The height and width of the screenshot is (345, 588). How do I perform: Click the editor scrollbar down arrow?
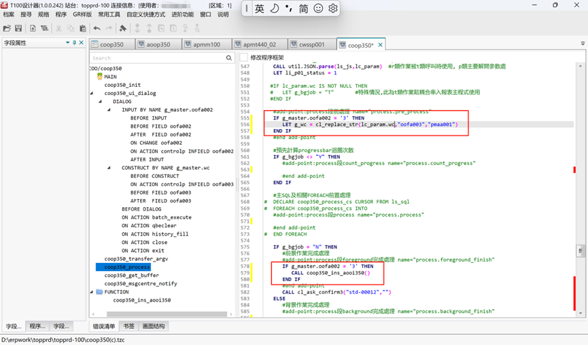click(580, 313)
